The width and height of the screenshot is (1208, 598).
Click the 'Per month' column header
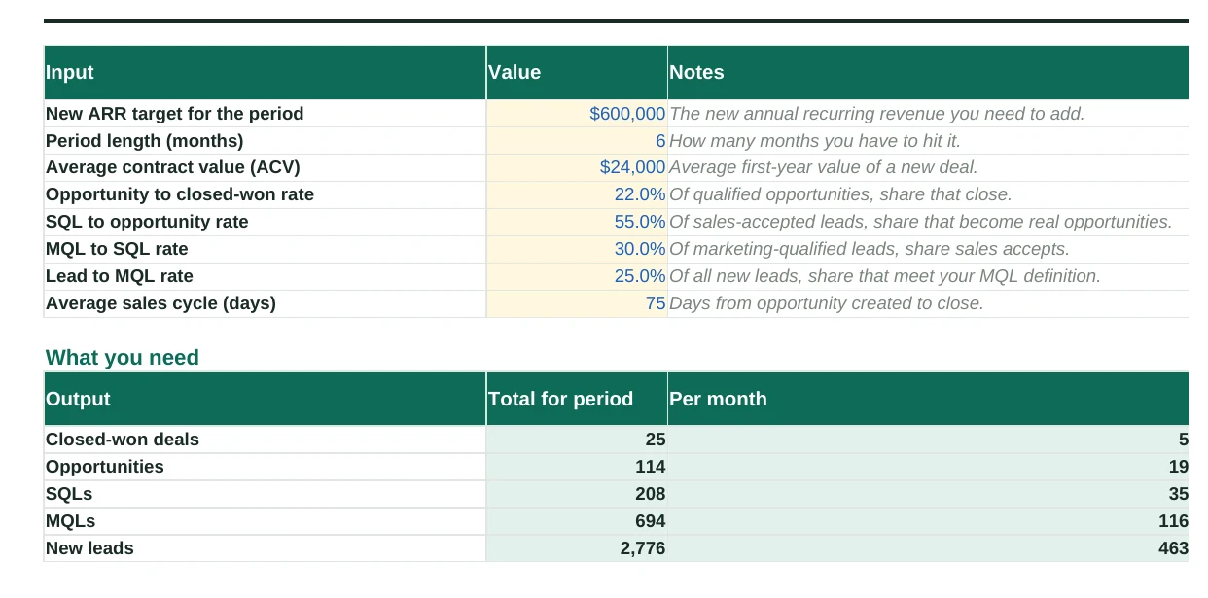pyautogui.click(x=929, y=399)
